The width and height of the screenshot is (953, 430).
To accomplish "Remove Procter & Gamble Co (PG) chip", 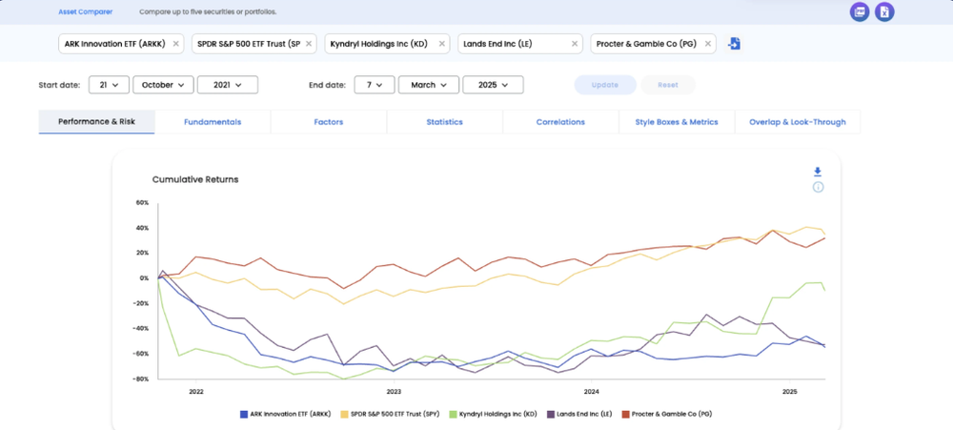I will click(707, 44).
